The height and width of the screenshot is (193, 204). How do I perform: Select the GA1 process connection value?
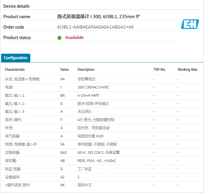coord(64,153)
